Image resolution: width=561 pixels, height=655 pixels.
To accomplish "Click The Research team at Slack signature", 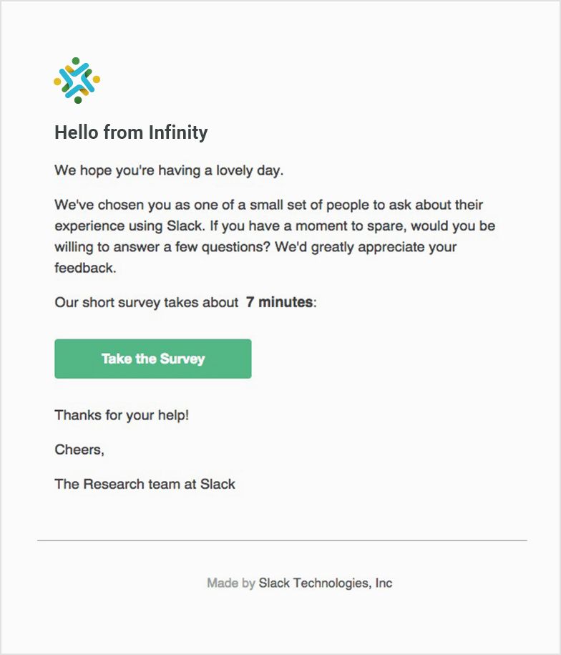I will [x=145, y=484].
